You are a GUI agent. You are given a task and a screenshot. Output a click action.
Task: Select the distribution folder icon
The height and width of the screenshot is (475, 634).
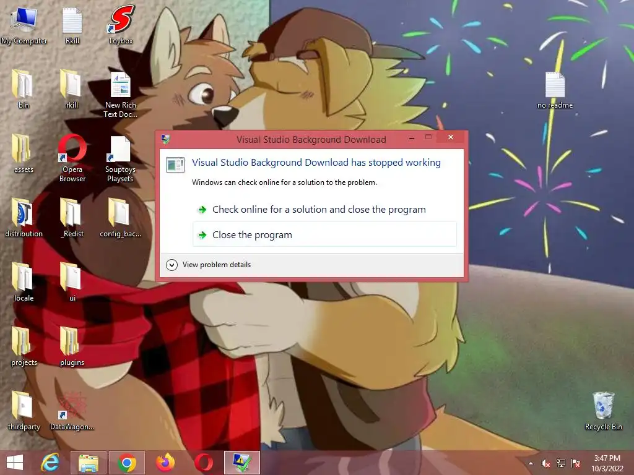[24, 218]
